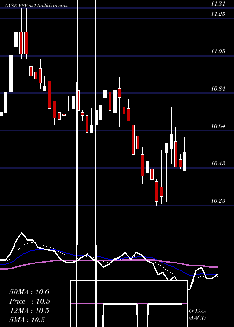
Task: Select the 11.05 price level label
Action: point(218,51)
